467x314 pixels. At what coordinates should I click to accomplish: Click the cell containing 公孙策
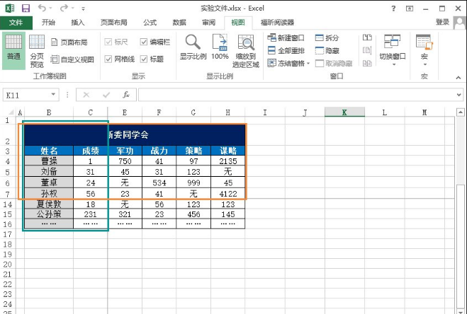[x=49, y=214]
